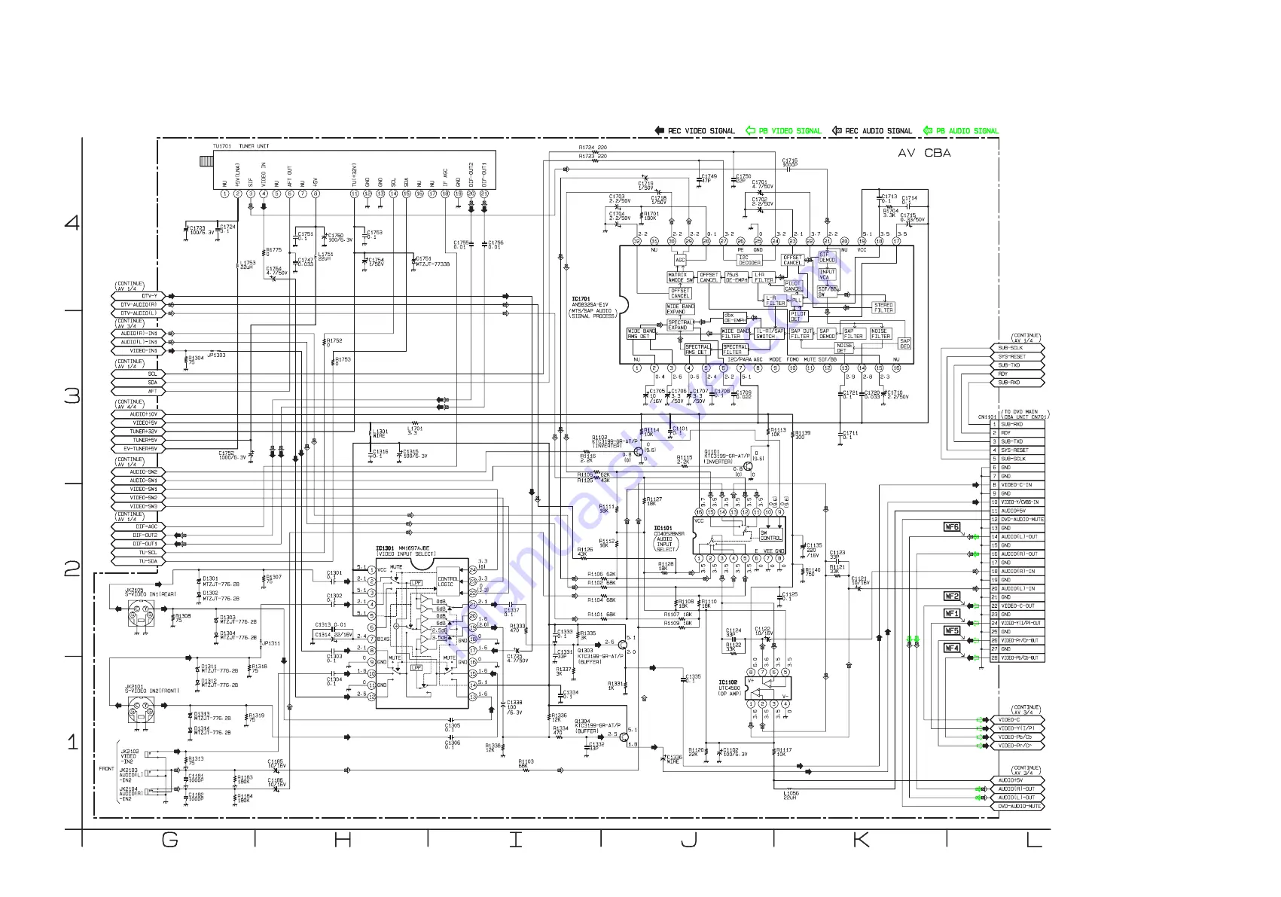
Task: Select the DIF-AGC signal connector
Action: tap(138, 526)
